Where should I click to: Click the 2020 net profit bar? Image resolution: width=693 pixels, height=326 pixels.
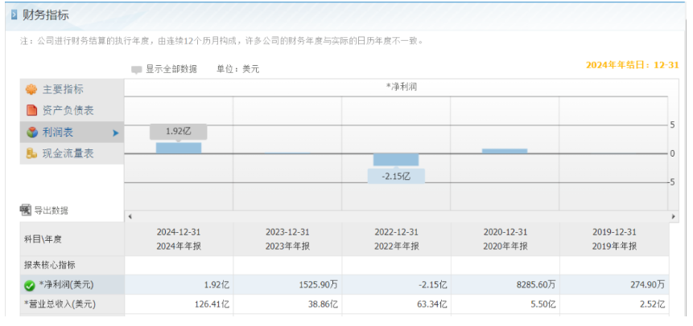point(505,151)
